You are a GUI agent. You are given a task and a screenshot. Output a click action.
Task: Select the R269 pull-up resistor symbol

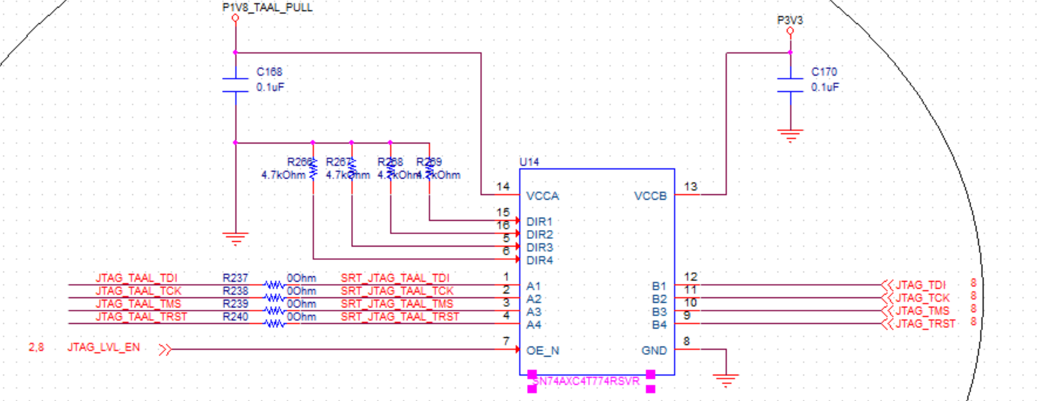(x=429, y=168)
